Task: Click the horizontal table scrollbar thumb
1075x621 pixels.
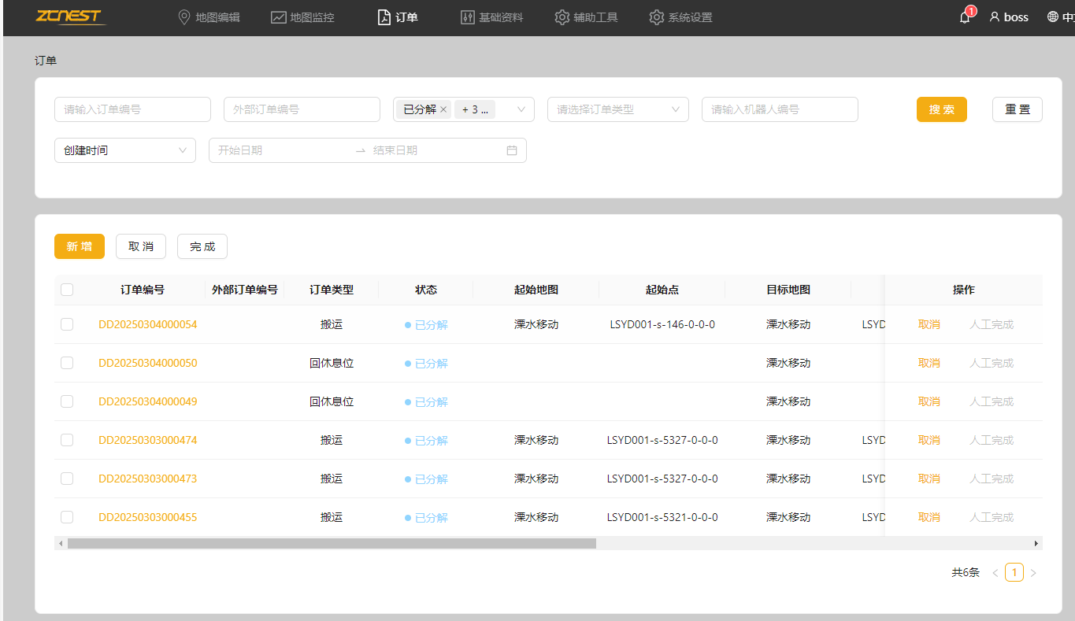Action: coord(332,543)
